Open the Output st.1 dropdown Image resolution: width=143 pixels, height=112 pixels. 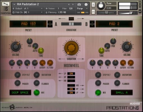coord(27,8)
